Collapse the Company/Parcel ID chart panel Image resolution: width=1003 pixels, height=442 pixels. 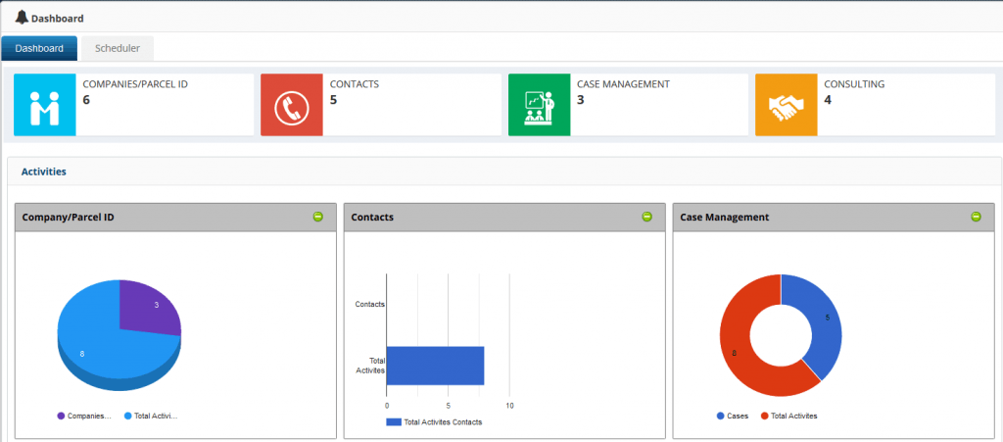coord(318,217)
